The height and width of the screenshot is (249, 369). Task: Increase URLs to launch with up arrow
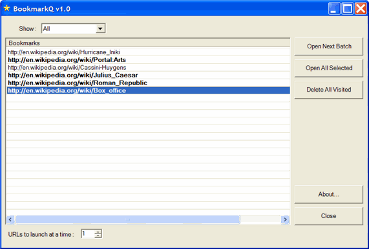point(98,232)
